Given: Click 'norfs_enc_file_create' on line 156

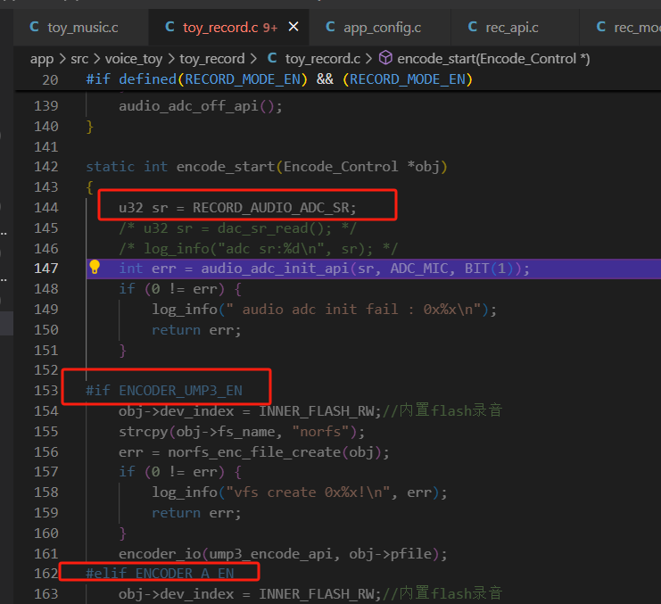Looking at the screenshot, I should [x=254, y=452].
